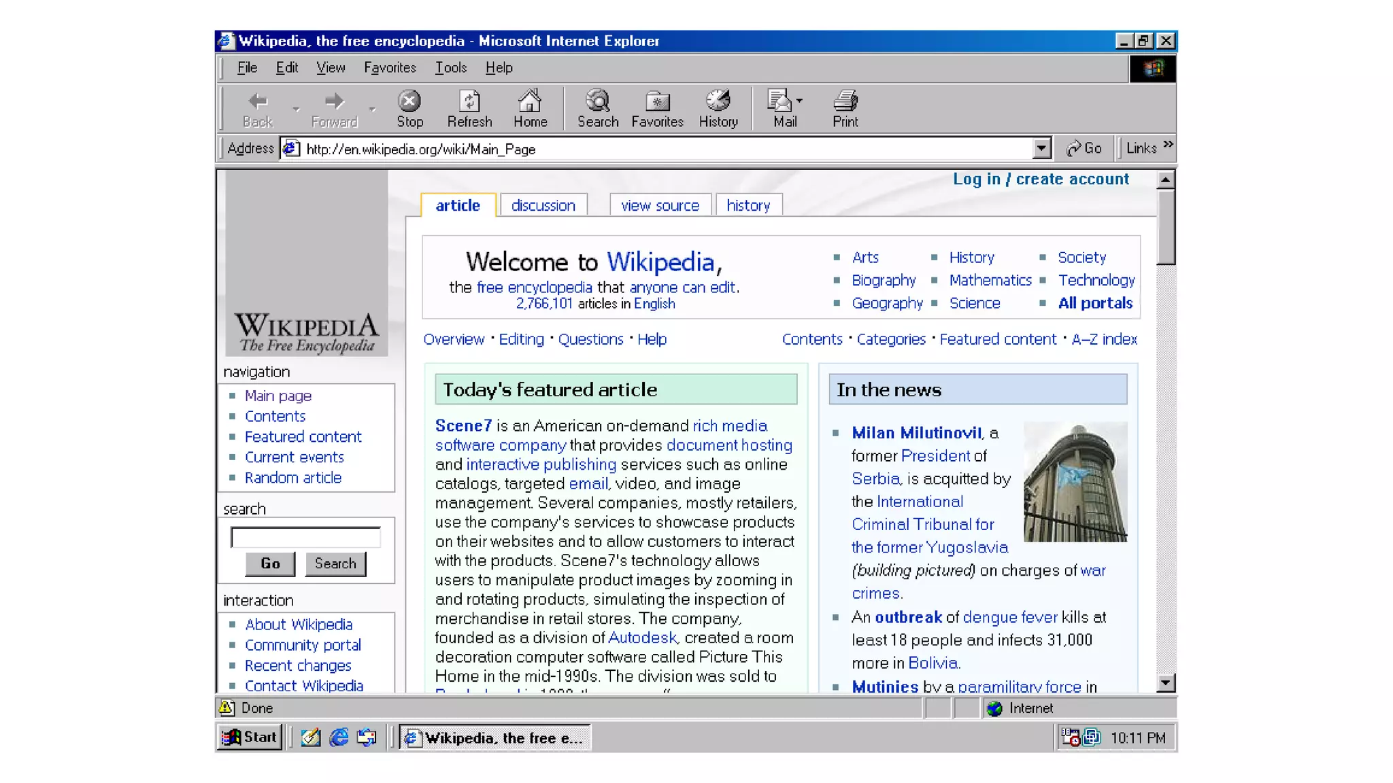This screenshot has width=1393, height=783.
Task: Click the Refresh page icon
Action: 469,102
